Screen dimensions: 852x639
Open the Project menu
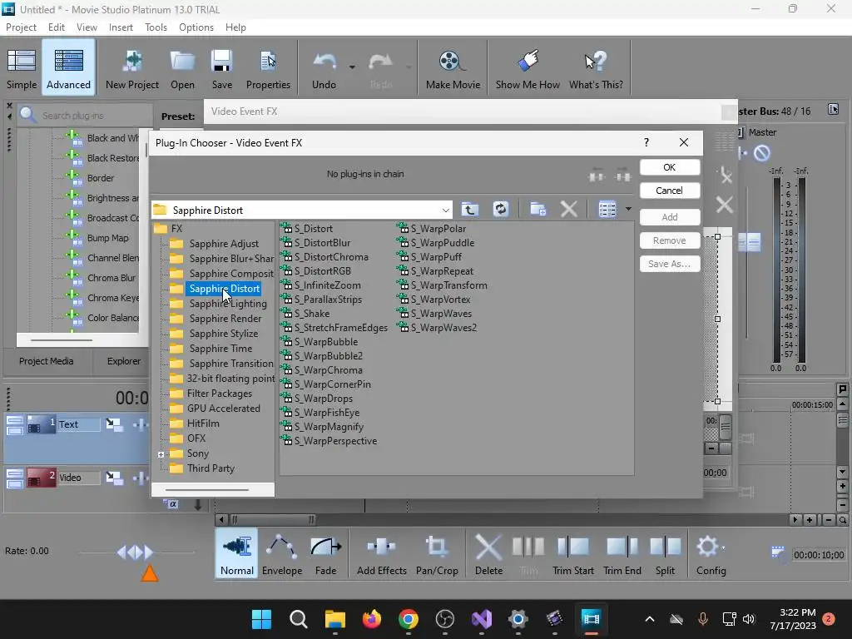point(21,27)
